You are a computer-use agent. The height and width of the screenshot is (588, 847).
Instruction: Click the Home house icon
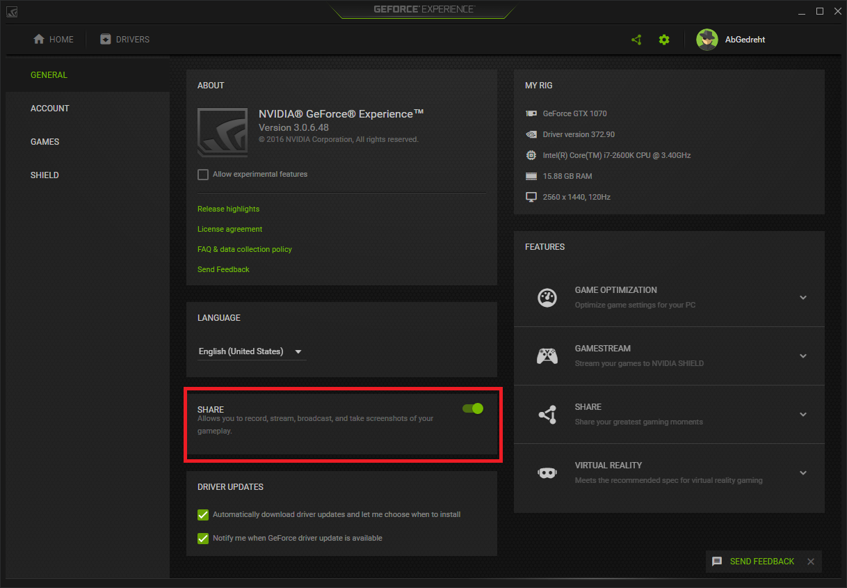39,39
